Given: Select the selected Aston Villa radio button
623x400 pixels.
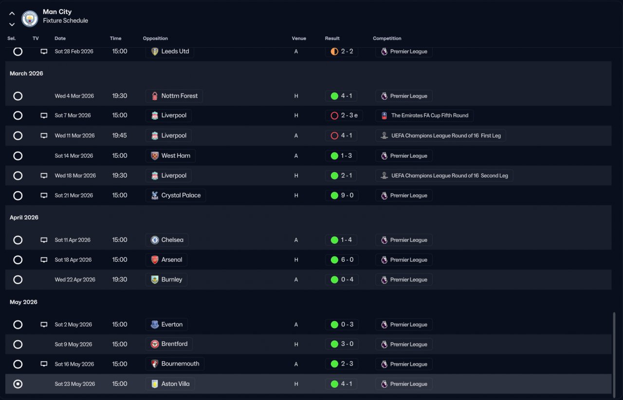Looking at the screenshot, I should tap(18, 384).
